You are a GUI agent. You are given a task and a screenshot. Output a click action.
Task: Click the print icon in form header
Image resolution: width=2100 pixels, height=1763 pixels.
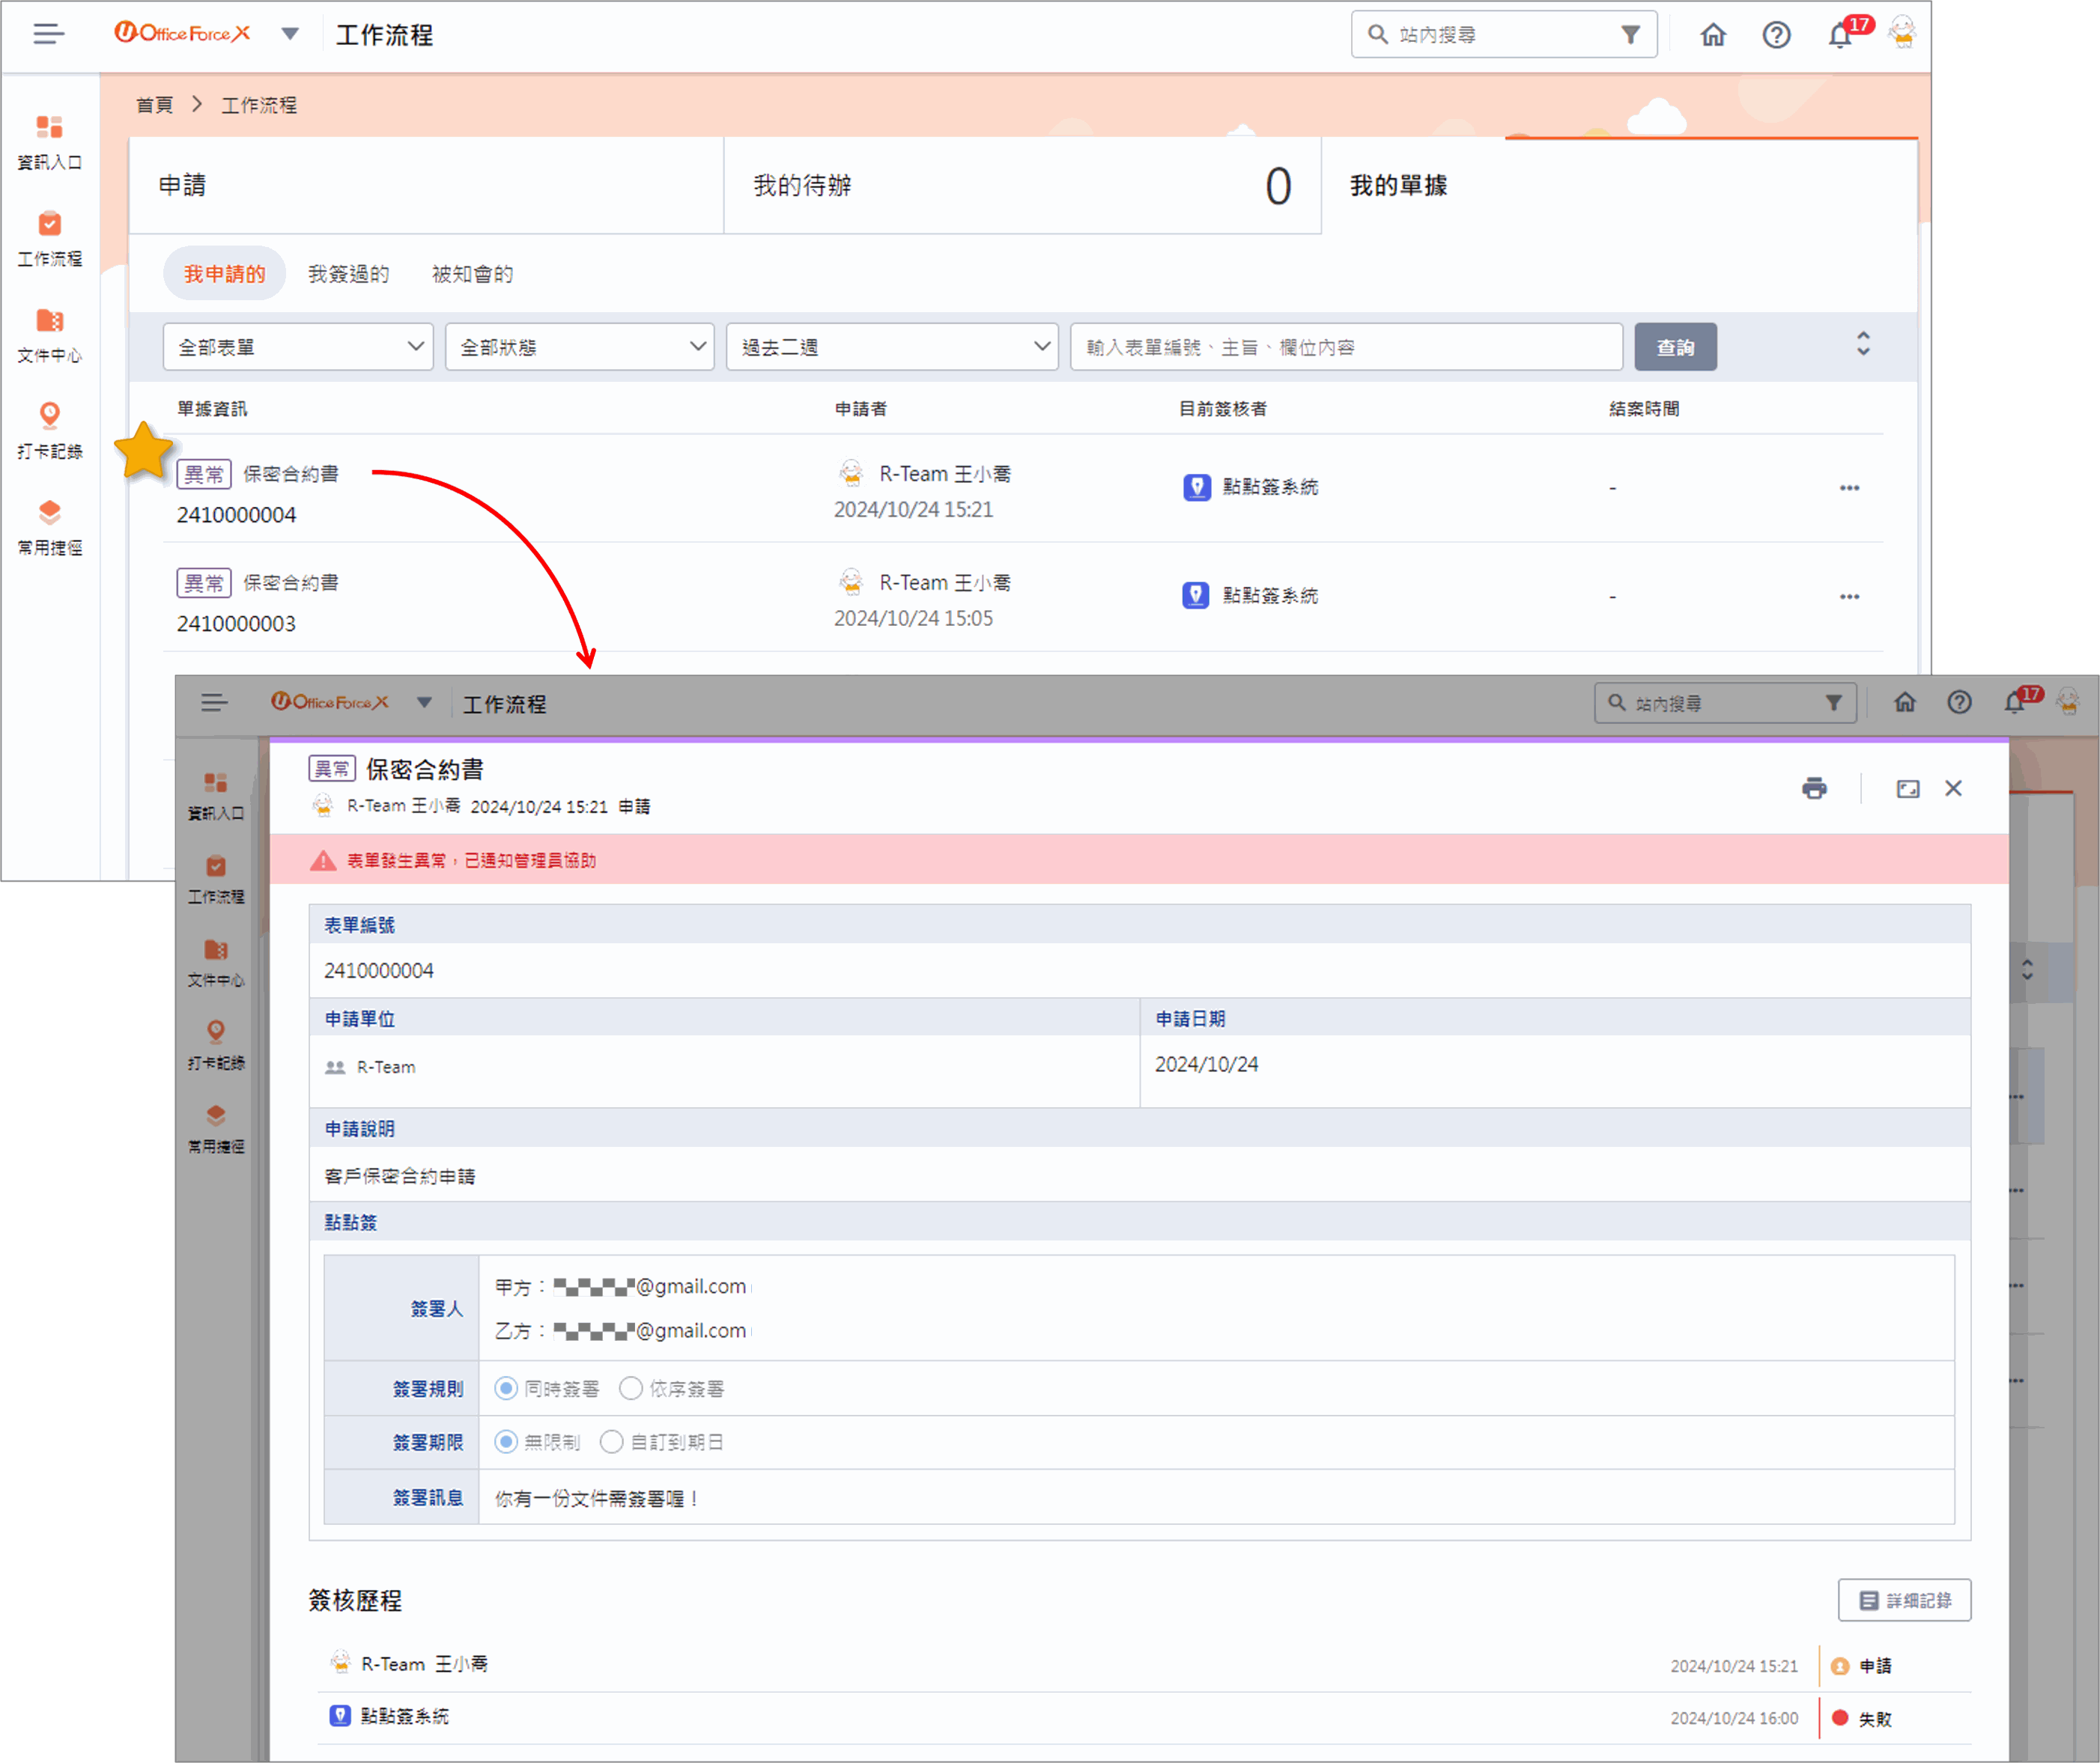tap(1814, 788)
